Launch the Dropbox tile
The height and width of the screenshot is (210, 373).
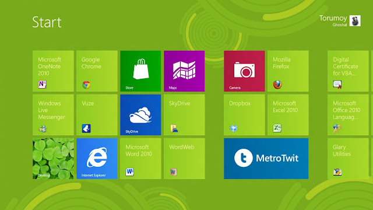tap(244, 115)
